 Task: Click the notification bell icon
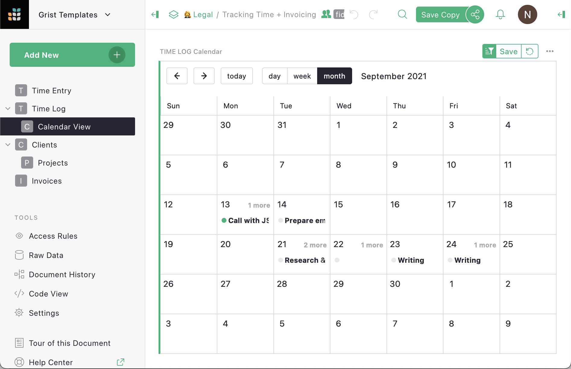point(500,14)
